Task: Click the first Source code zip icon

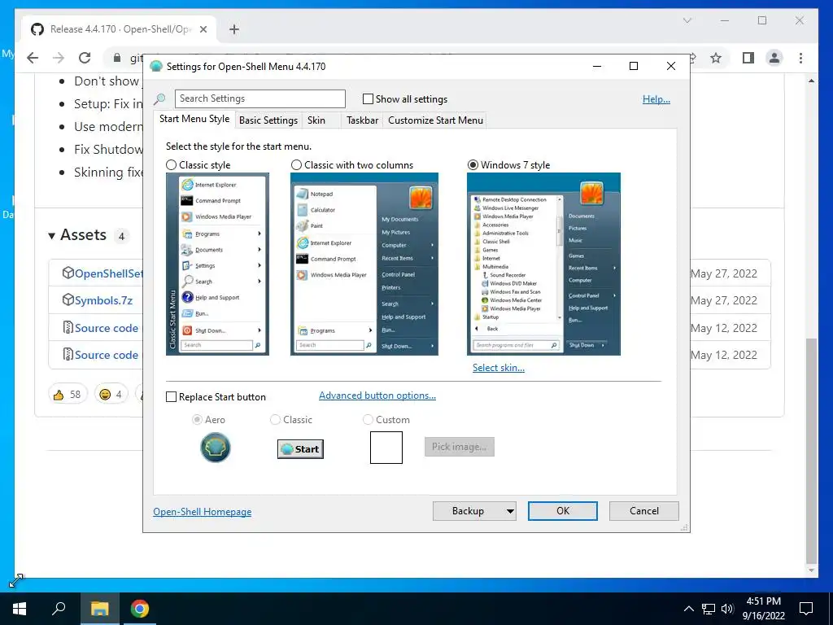Action: pos(68,327)
